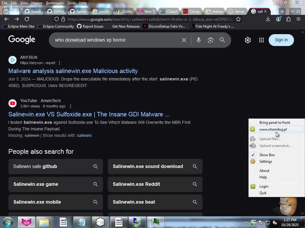Select Bring panel to front
Screen dimensions: 305x228
(276, 123)
